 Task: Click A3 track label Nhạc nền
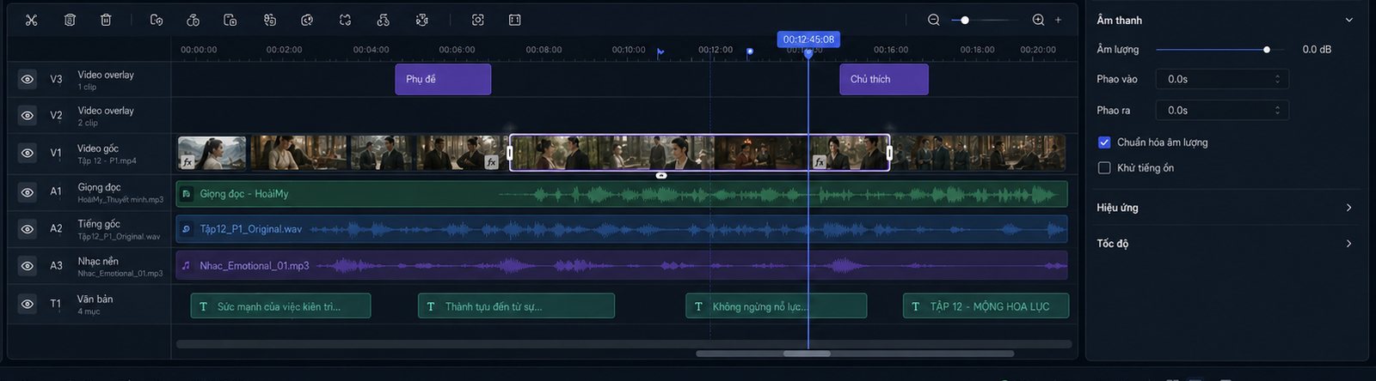point(98,261)
